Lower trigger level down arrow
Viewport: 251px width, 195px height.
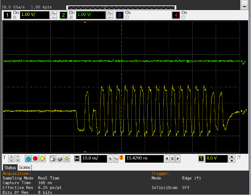point(232,161)
